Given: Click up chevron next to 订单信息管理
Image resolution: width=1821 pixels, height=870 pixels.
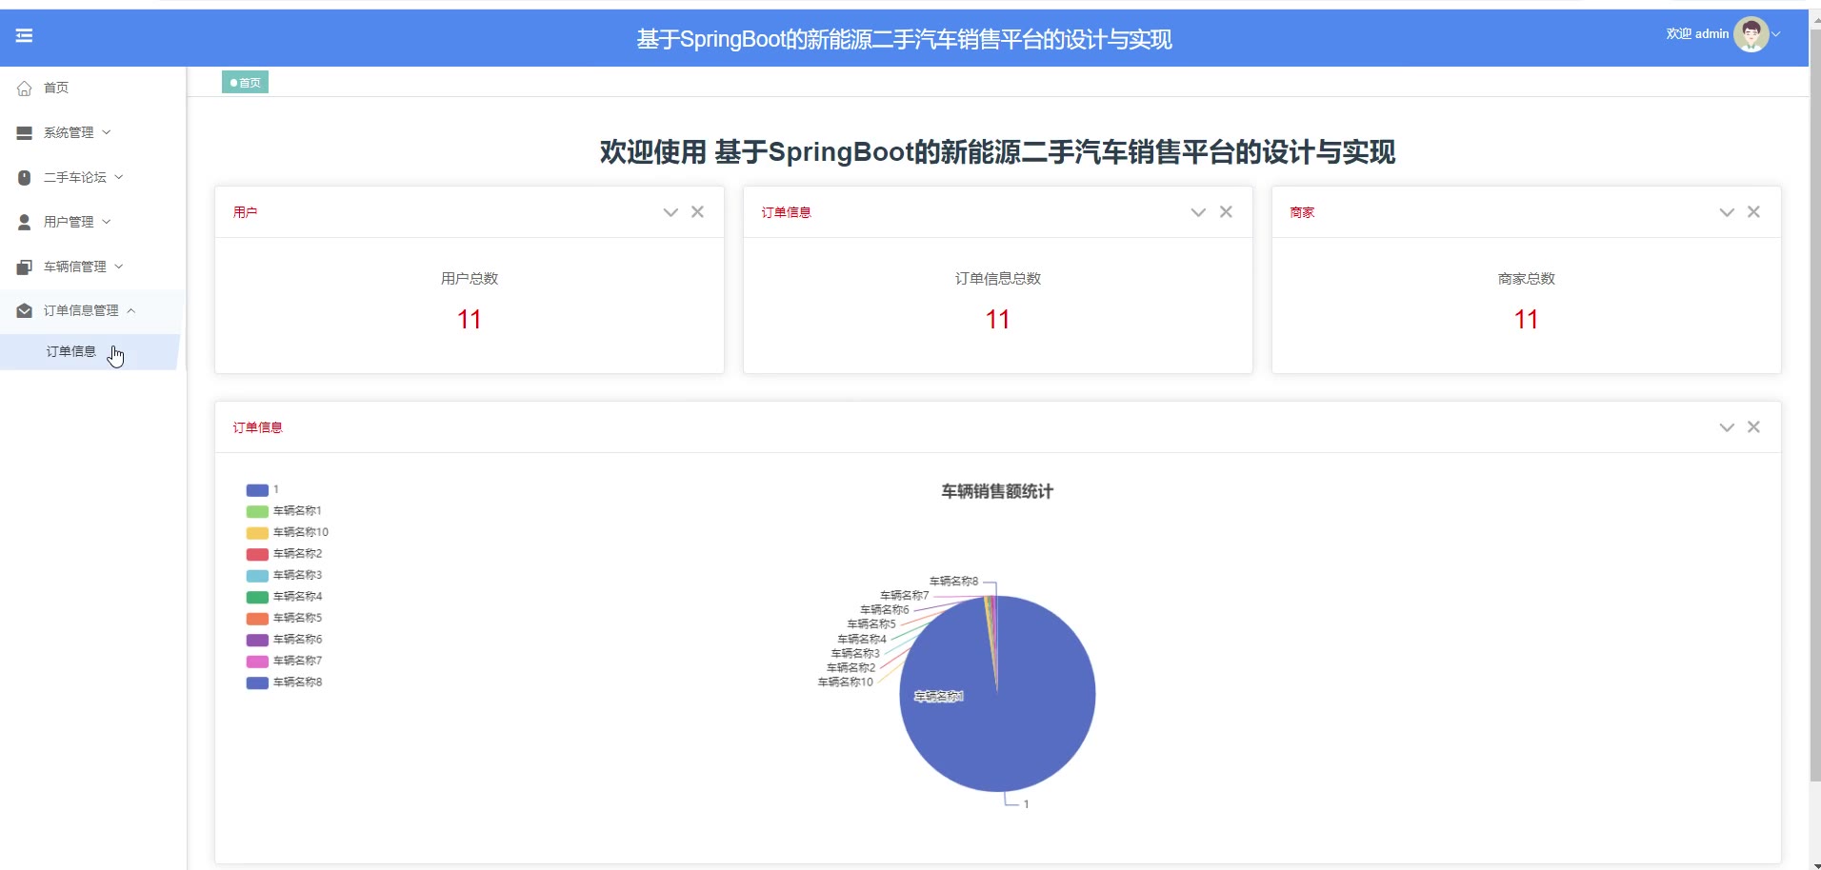Looking at the screenshot, I should point(131,310).
